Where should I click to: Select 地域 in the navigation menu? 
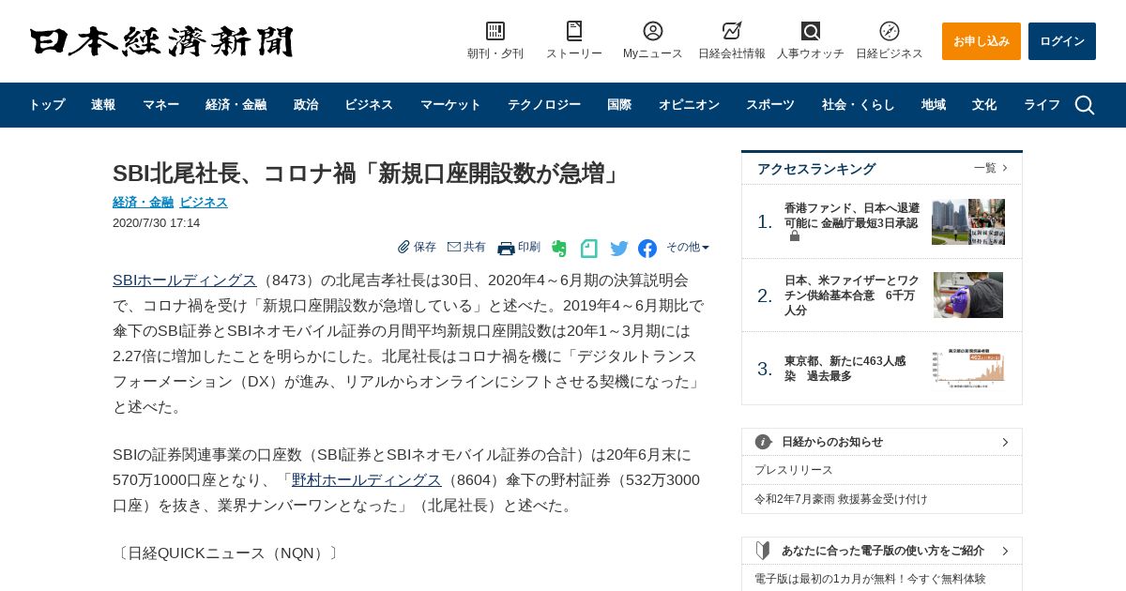tap(934, 105)
